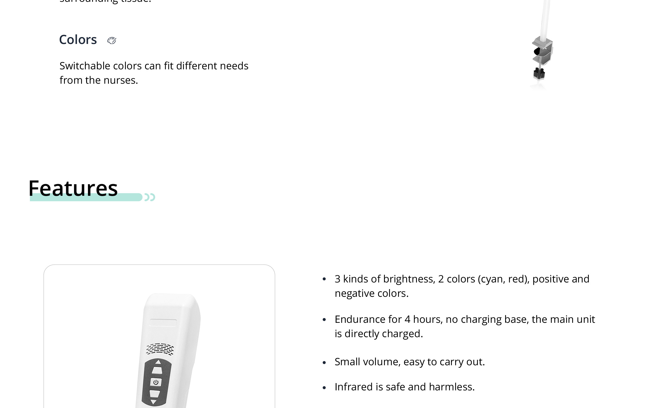Click the palette icon beside Colors

coord(112,40)
